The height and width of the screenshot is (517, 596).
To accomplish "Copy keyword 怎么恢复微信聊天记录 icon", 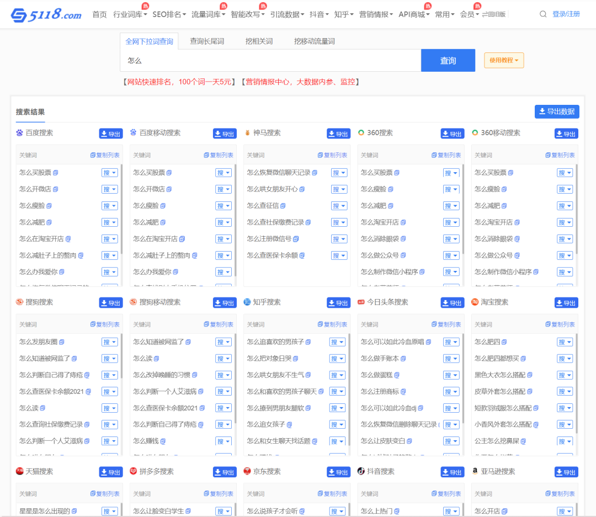I will pos(315,173).
